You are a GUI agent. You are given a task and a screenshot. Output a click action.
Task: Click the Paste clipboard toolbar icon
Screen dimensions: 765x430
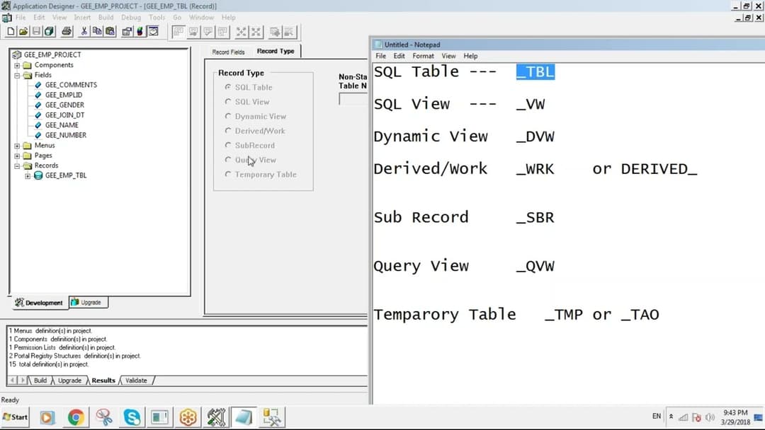[110, 31]
